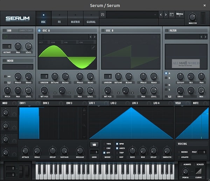The height and width of the screenshot is (181, 210).
Task: Toggle noise keytrack keyboard checkbox
Action: click(5, 82)
